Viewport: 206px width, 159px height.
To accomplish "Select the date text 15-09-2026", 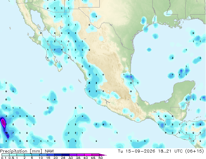I will (x=140, y=151).
